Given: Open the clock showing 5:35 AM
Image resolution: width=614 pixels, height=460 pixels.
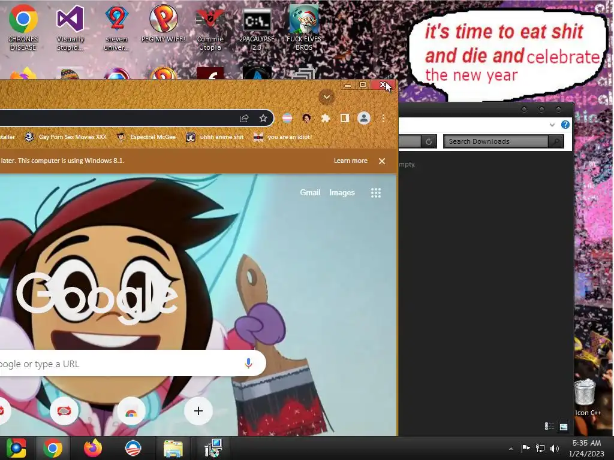Looking at the screenshot, I should [586, 448].
